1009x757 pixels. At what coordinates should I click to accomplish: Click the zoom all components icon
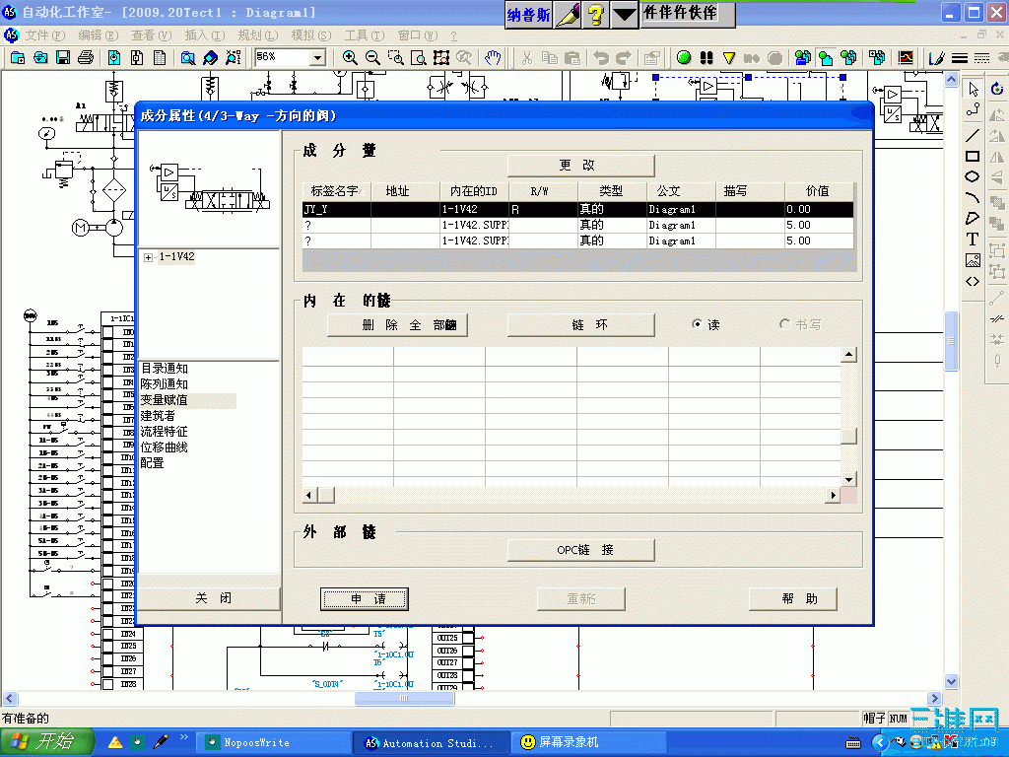[441, 58]
